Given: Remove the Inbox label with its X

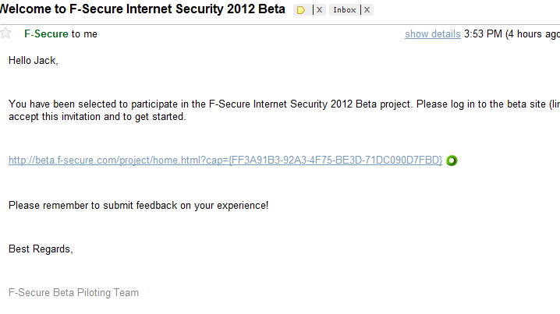Looking at the screenshot, I should tap(367, 10).
